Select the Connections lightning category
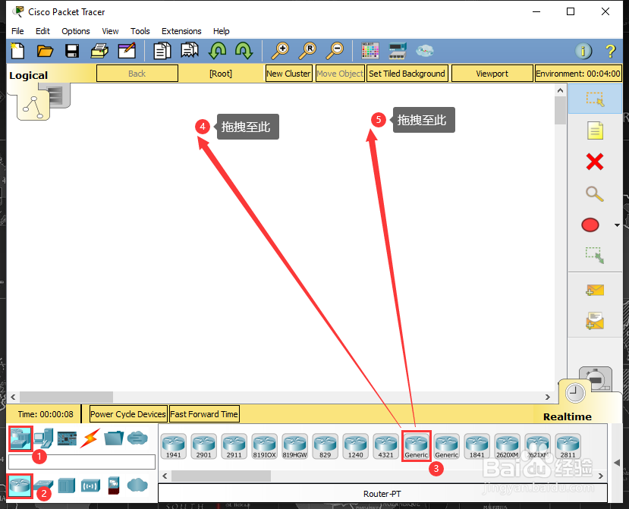Viewport: 629px width, 509px height. click(x=90, y=438)
